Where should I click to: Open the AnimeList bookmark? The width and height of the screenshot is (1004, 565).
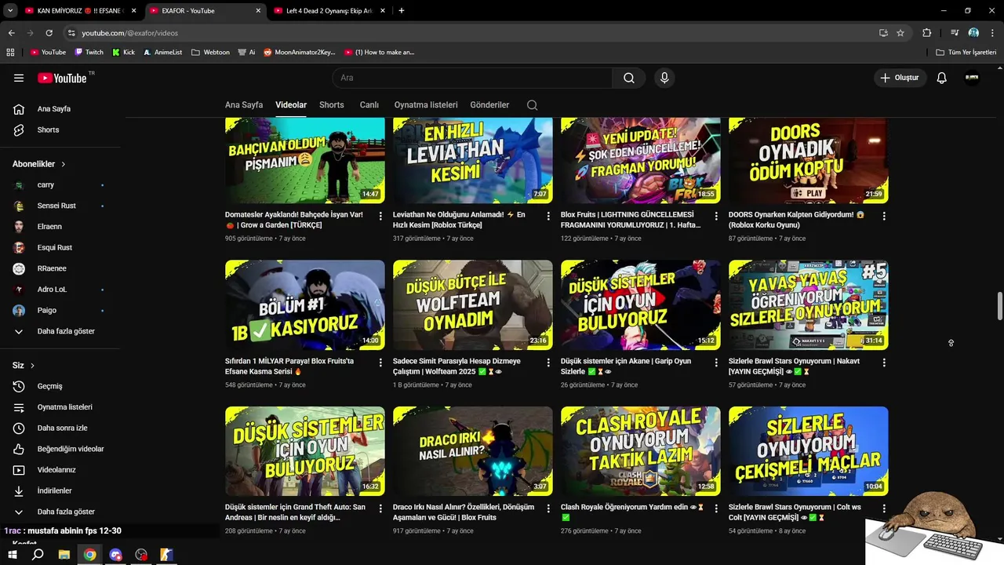(162, 53)
